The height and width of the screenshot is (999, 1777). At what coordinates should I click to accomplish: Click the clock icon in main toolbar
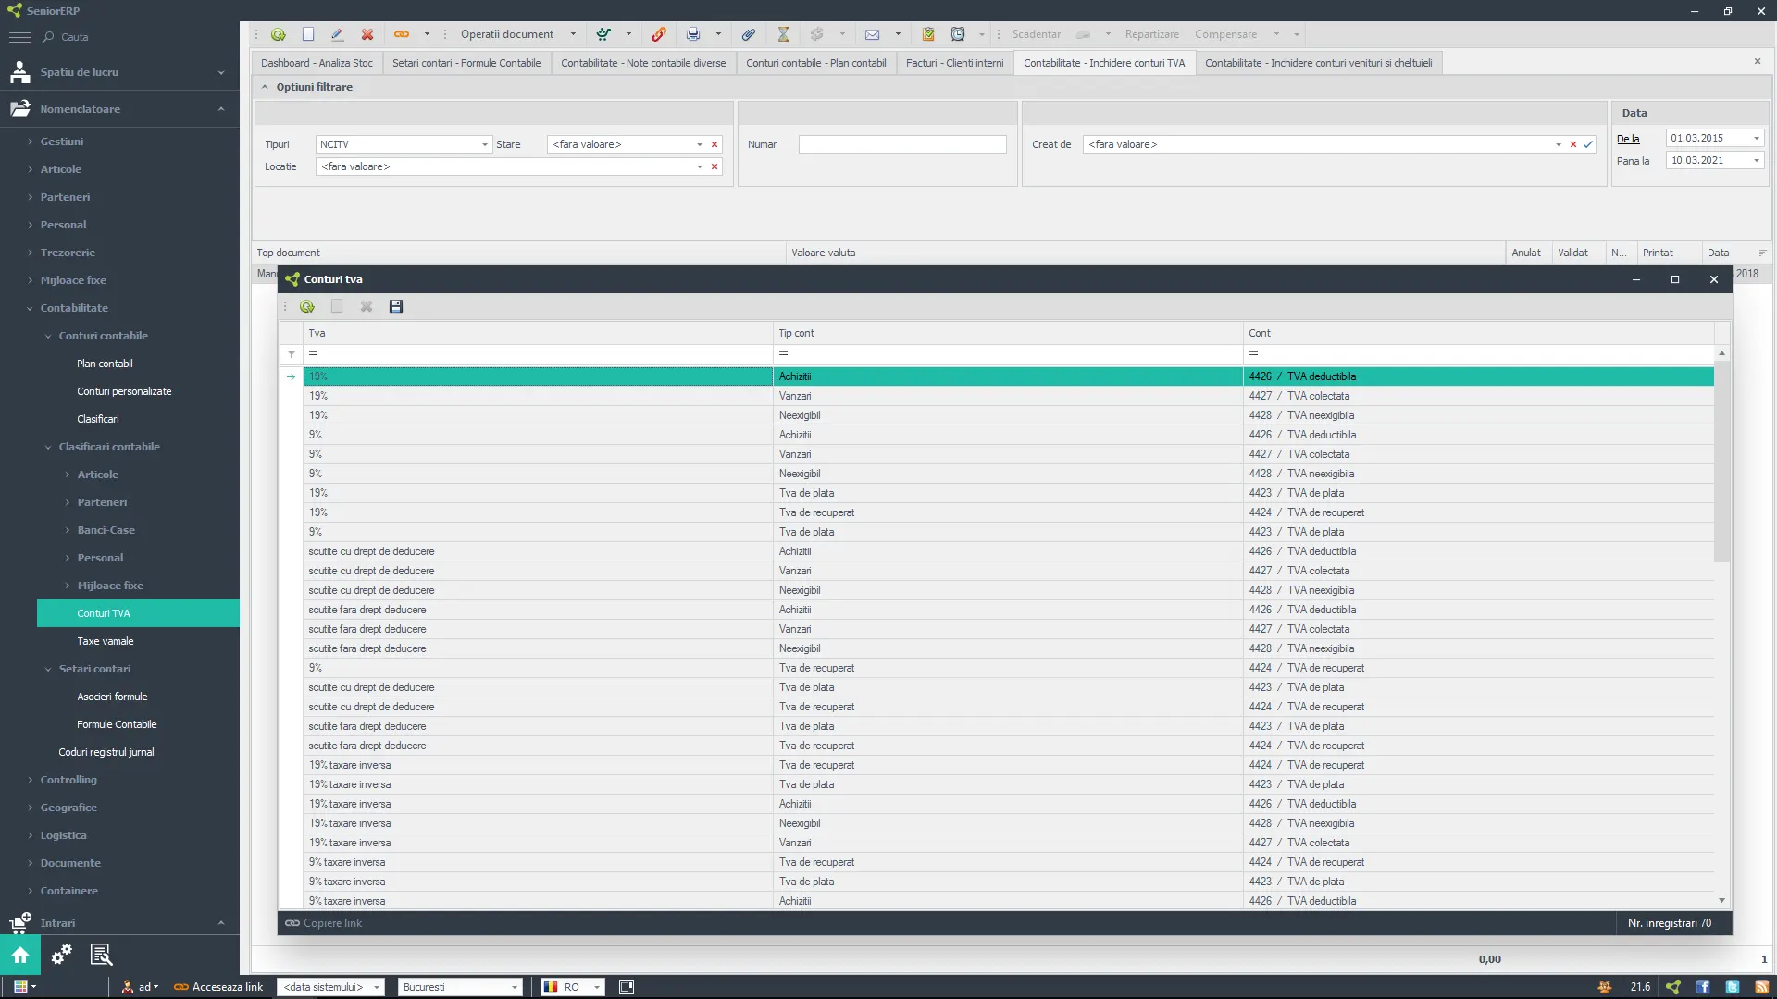point(958,34)
